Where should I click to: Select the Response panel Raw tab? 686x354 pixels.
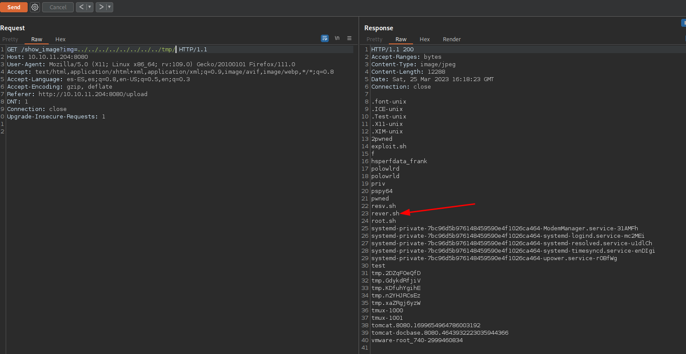[x=401, y=39]
